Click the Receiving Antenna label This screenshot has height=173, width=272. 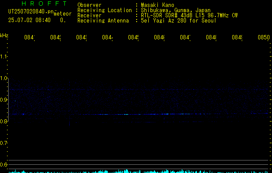[103, 21]
